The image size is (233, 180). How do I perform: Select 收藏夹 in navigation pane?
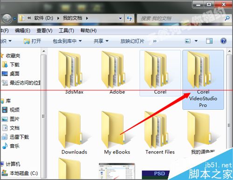[x=11, y=55]
